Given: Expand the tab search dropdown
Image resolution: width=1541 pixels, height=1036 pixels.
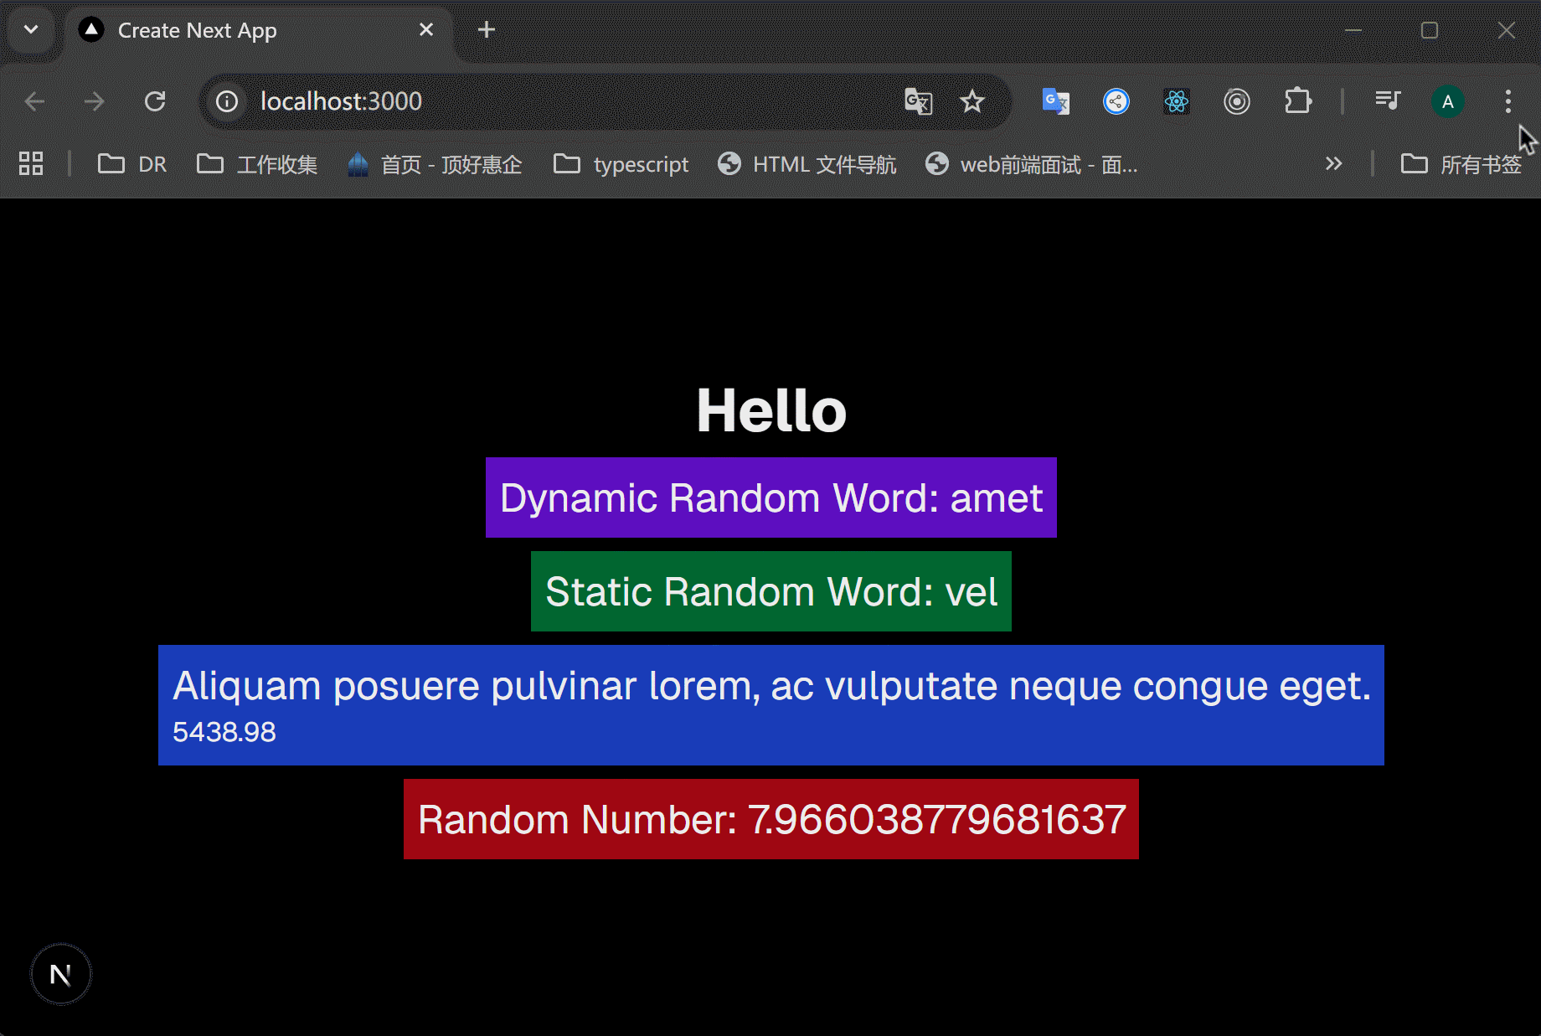Looking at the screenshot, I should click(31, 30).
